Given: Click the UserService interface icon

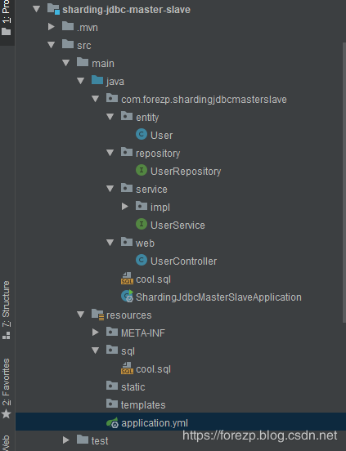Looking at the screenshot, I should click(142, 224).
